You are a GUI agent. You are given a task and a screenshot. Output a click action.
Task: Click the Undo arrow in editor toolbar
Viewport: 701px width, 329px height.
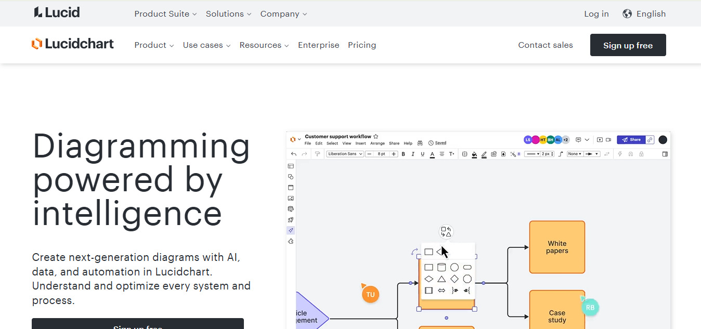point(294,154)
